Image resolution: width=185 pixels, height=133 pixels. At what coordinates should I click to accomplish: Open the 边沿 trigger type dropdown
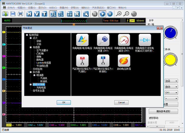[x=171, y=81]
